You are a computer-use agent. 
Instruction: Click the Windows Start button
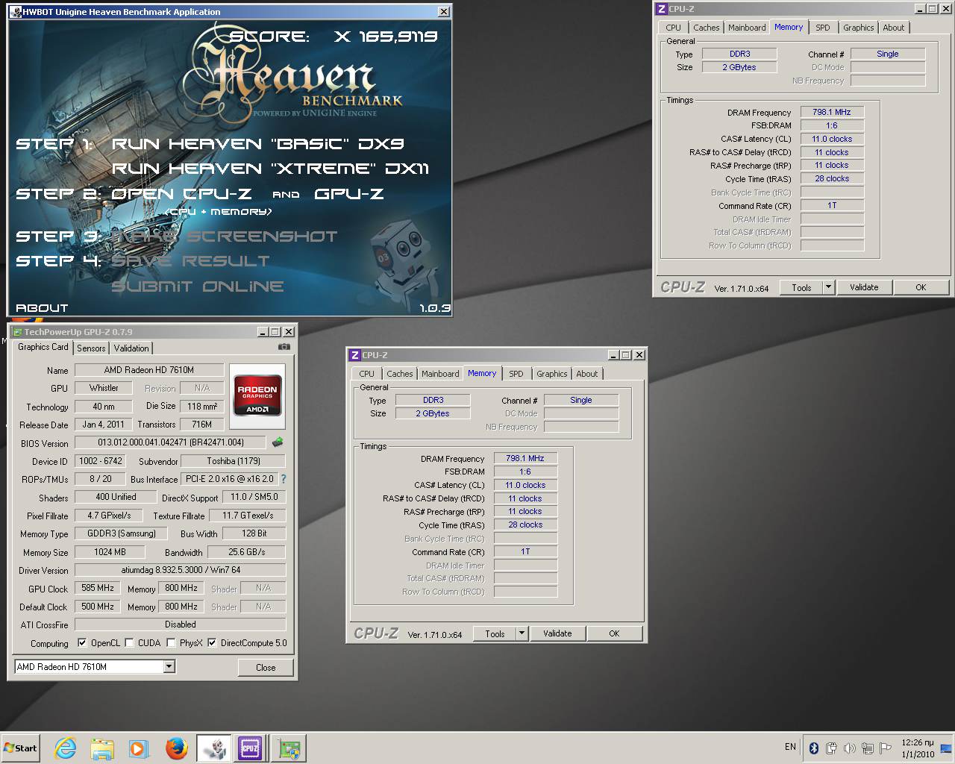click(x=21, y=748)
